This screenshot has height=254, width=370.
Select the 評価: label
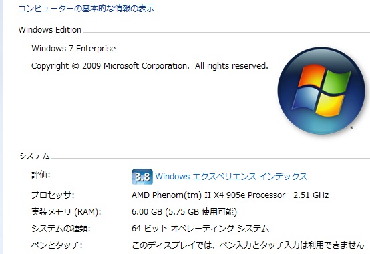[x=41, y=175]
